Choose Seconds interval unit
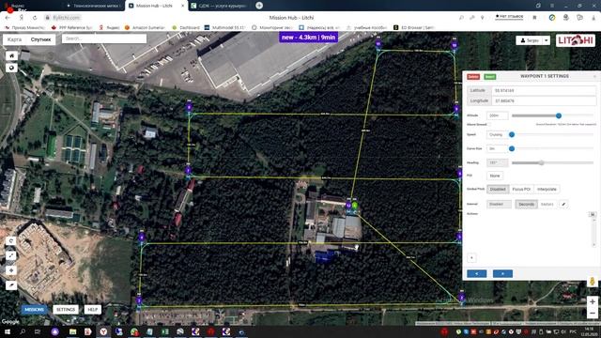The height and width of the screenshot is (338, 601). point(526,205)
